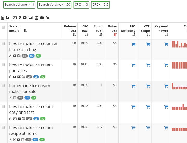Click the money bill icon in the toolbar
The image size is (187, 143).
pyautogui.click(x=15, y=18)
